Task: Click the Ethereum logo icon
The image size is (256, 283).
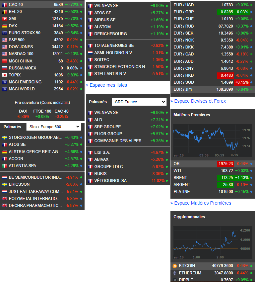Action: (x=175, y=273)
